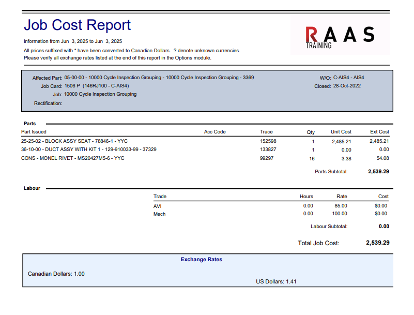Click the Part Issued column header
This screenshot has width=414, height=315.
tap(34, 132)
